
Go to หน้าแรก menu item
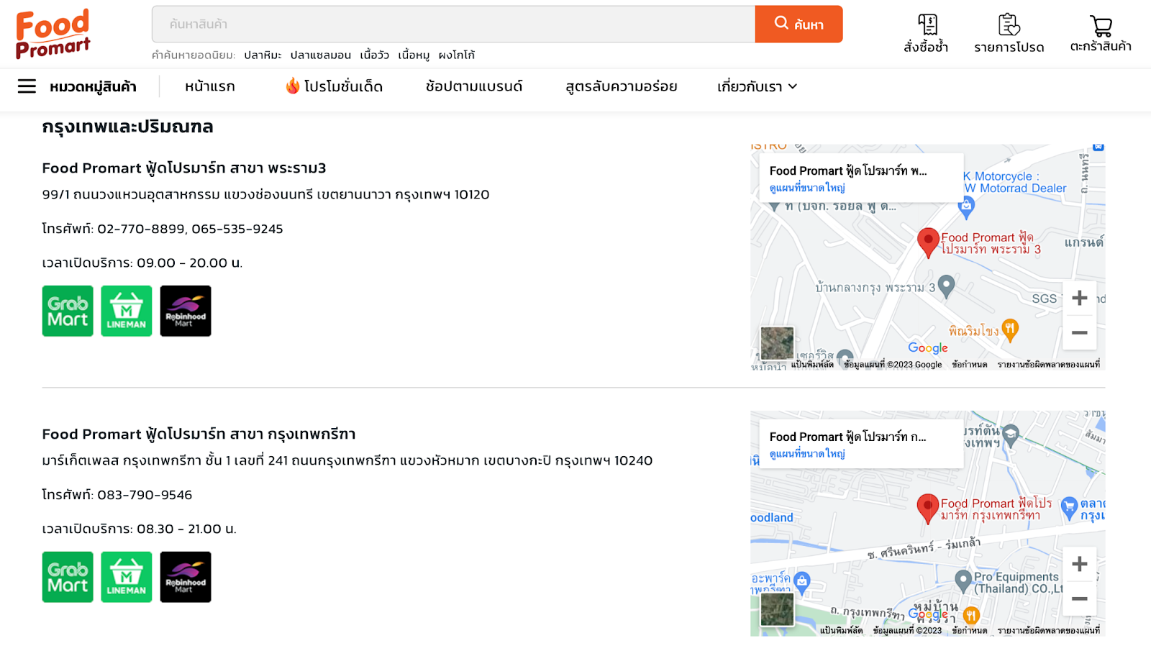coord(210,87)
